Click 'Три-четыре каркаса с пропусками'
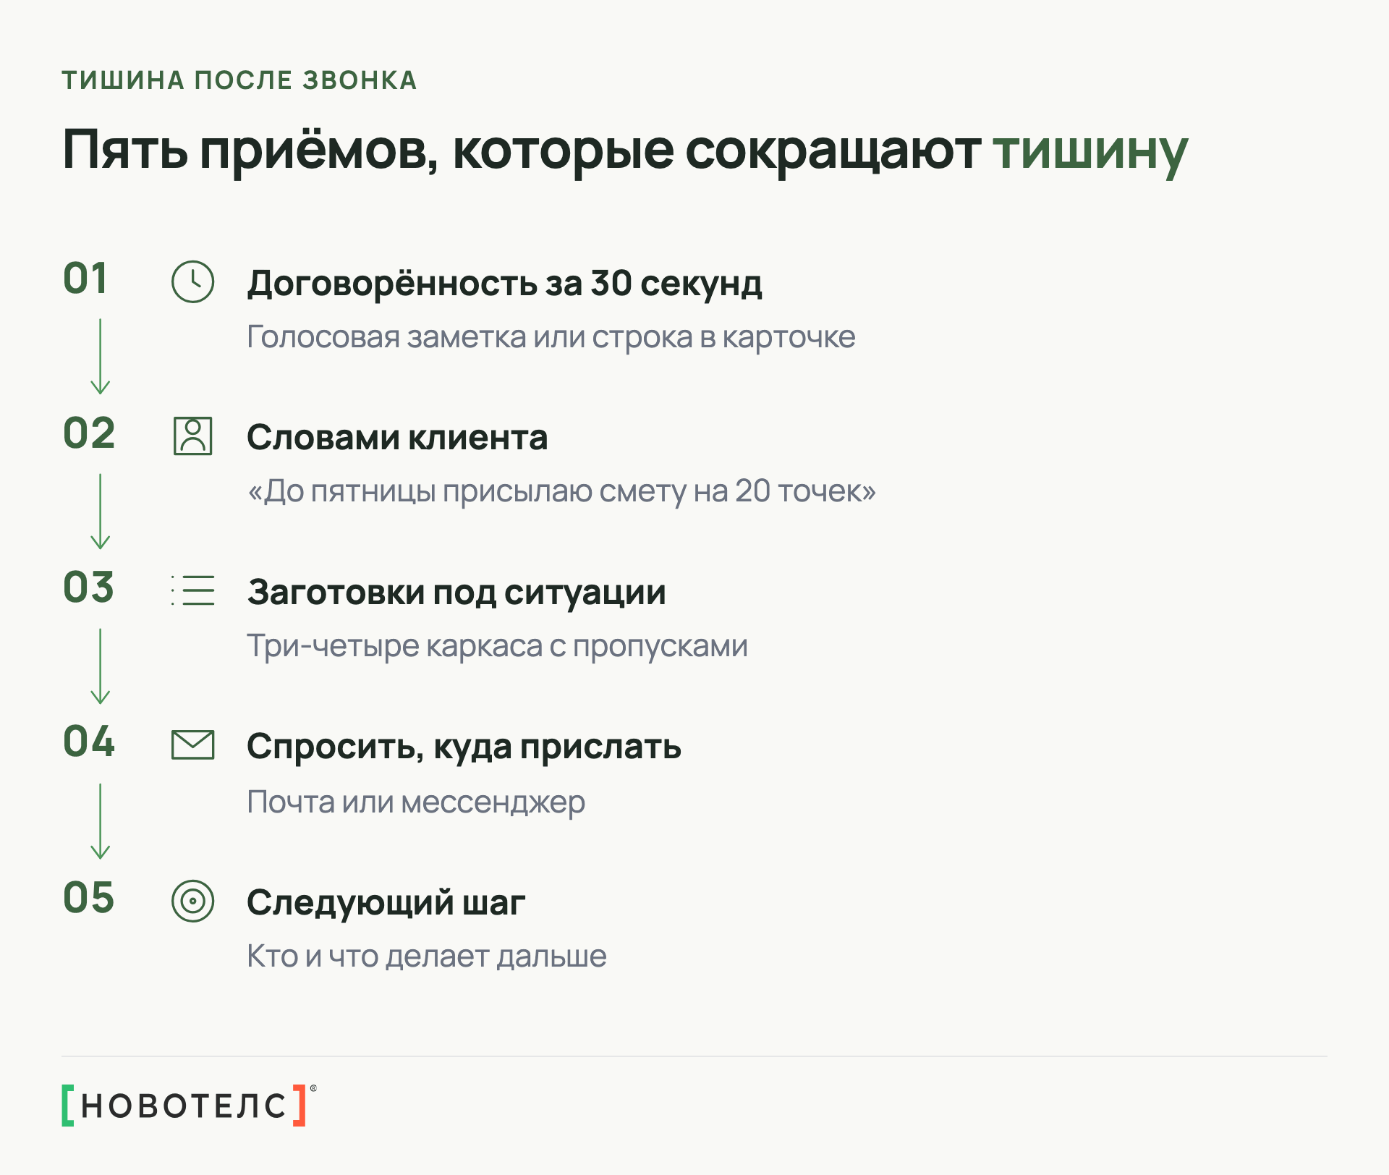This screenshot has height=1175, width=1389. click(x=498, y=646)
